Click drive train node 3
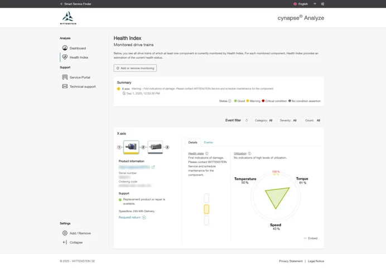 point(167,147)
